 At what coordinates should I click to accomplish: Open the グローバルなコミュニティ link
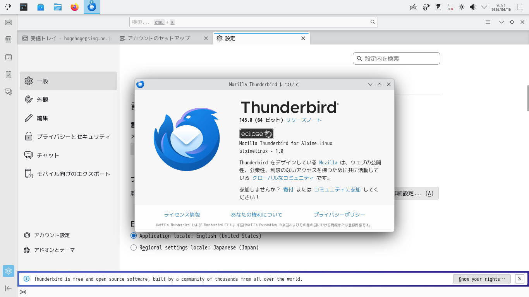(x=283, y=178)
